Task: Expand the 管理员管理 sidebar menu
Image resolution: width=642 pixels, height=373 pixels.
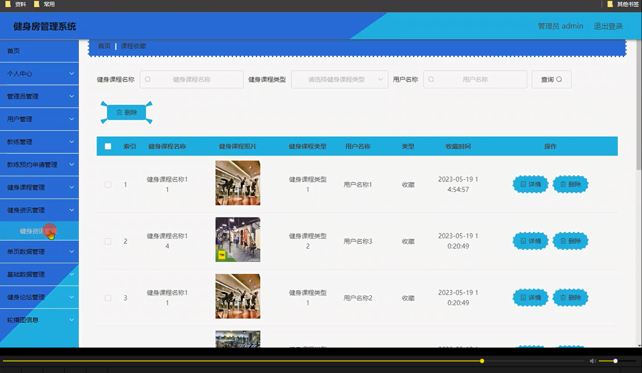Action: 39,96
